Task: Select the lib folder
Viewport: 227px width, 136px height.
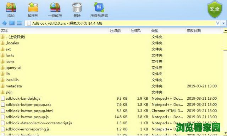Action: (x=111, y=74)
